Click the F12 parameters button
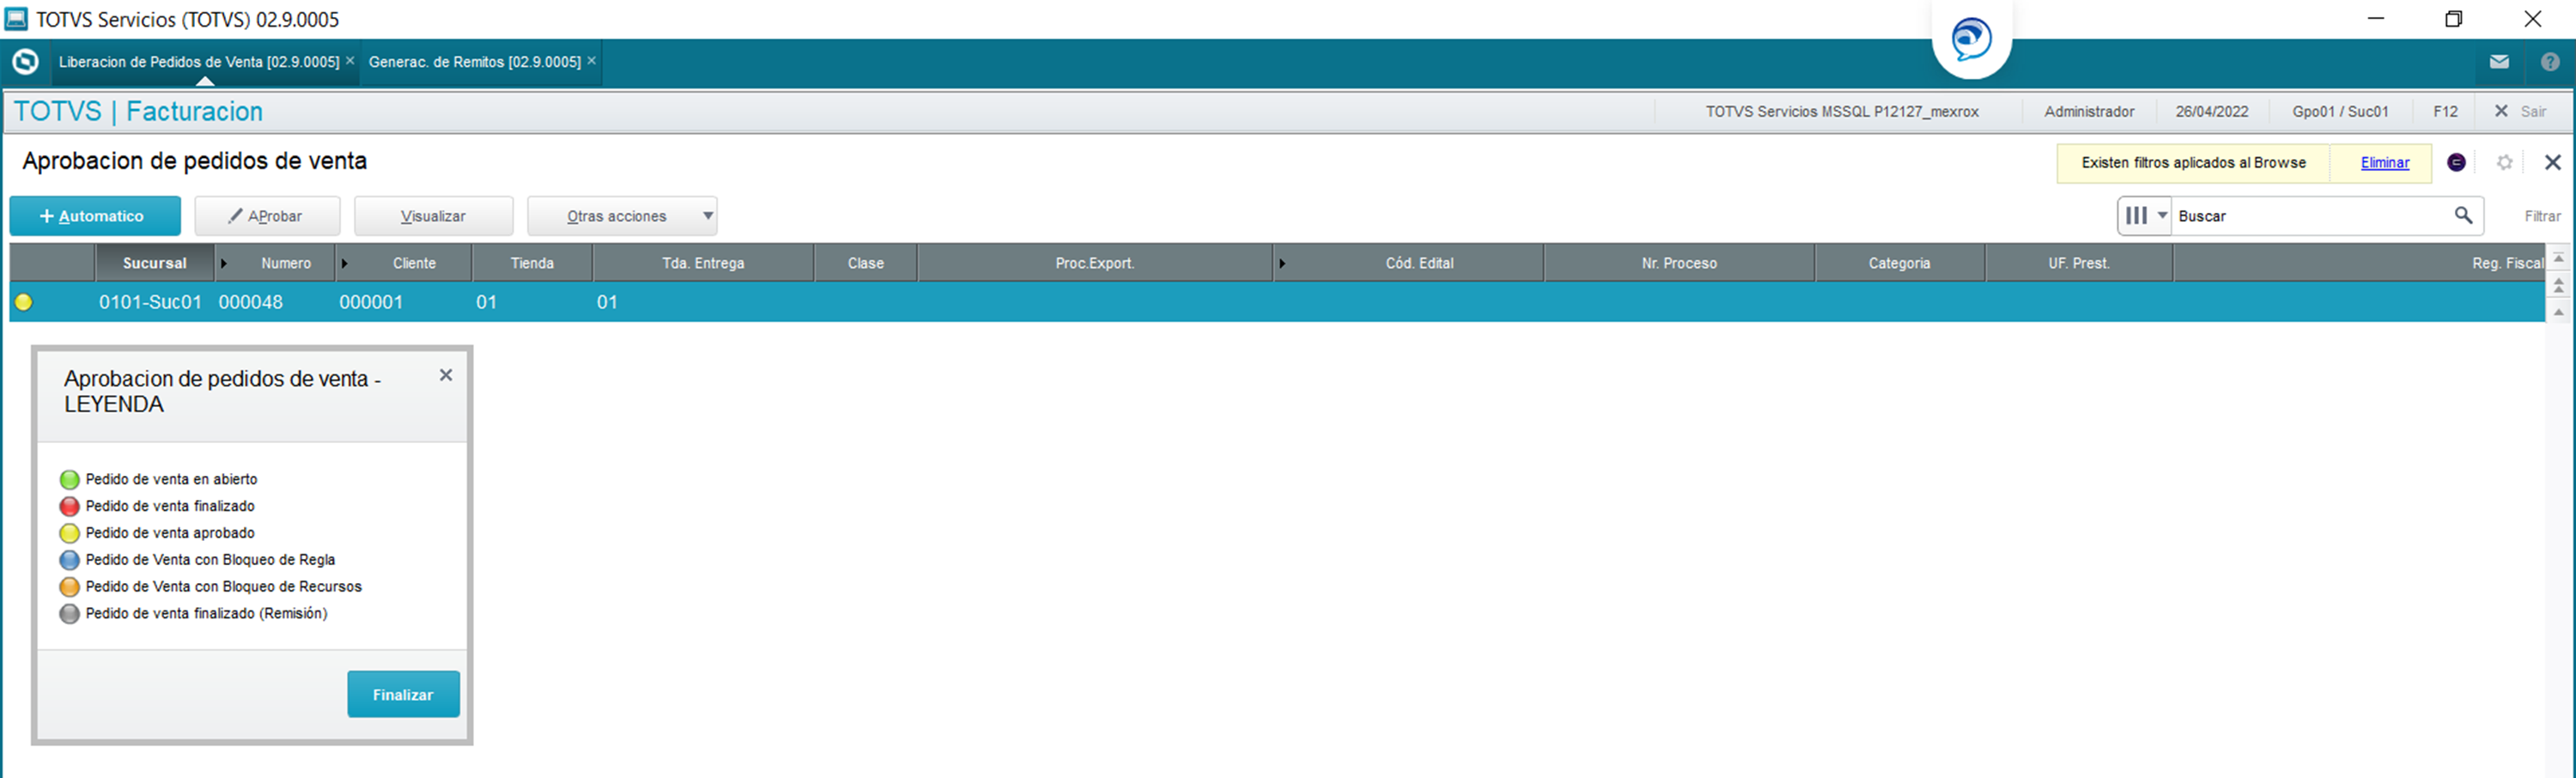The width and height of the screenshot is (2576, 778). [2445, 111]
